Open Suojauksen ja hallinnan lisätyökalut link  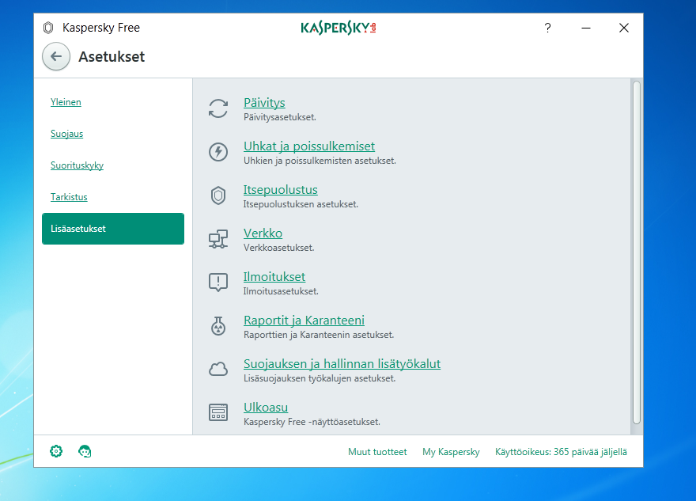click(342, 364)
